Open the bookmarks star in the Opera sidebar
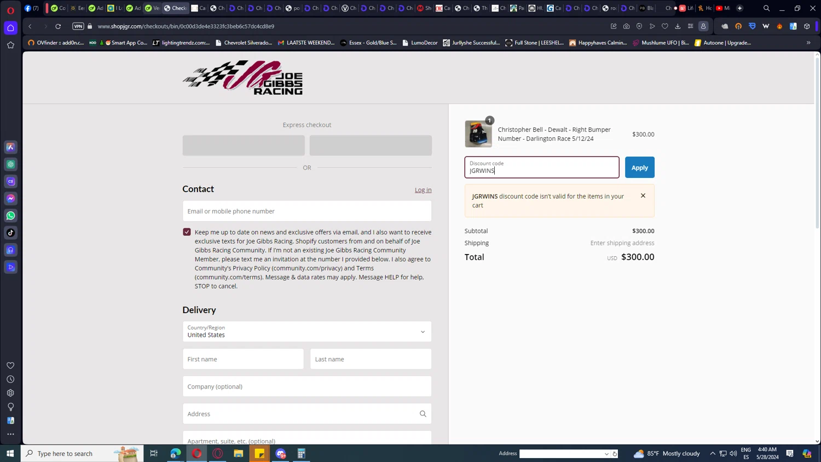Viewport: 821px width, 462px height. (x=10, y=45)
